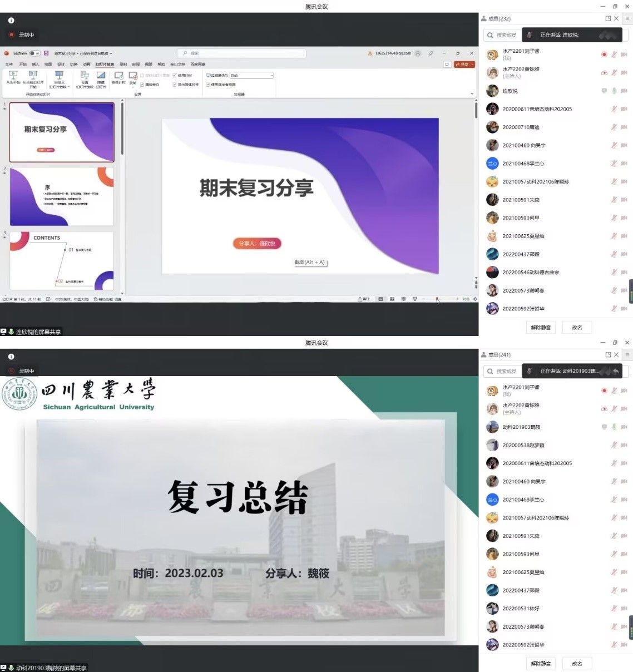The height and width of the screenshot is (672, 633).
Task: Click the PowerPoint zoom slider in status bar
Action: pos(438,299)
